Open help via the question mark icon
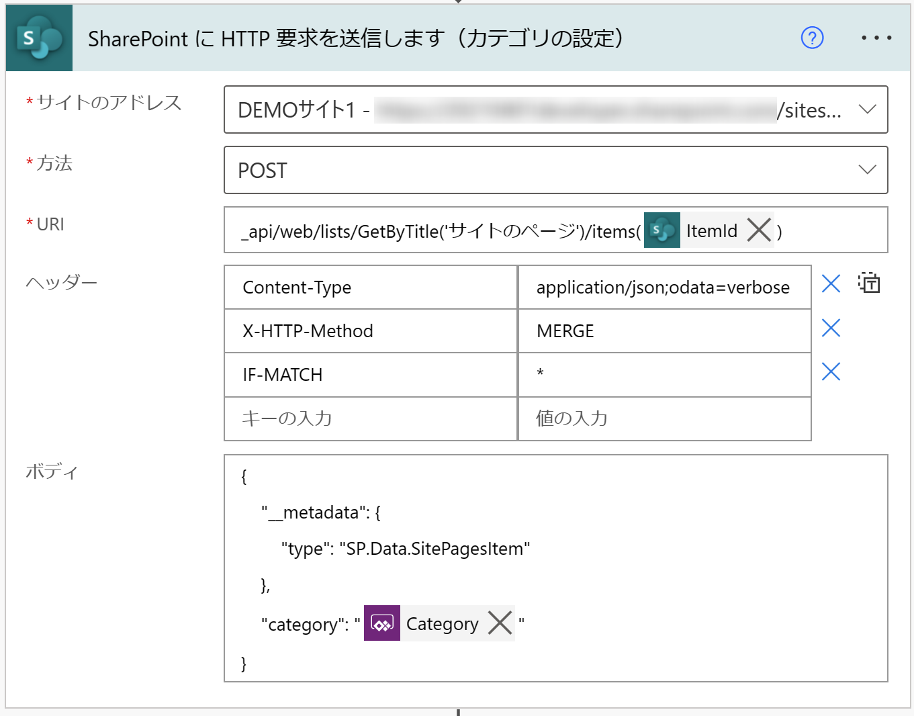 [x=812, y=38]
